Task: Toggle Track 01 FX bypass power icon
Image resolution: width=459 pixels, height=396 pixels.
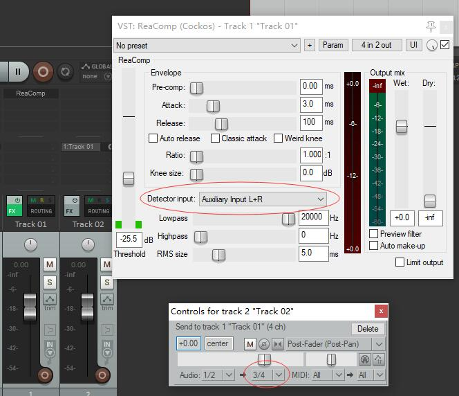Action: point(17,201)
